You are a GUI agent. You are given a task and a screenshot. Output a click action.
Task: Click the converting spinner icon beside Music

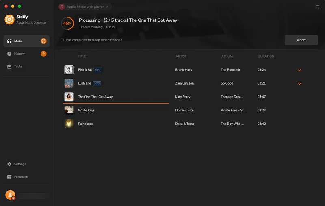click(43, 41)
